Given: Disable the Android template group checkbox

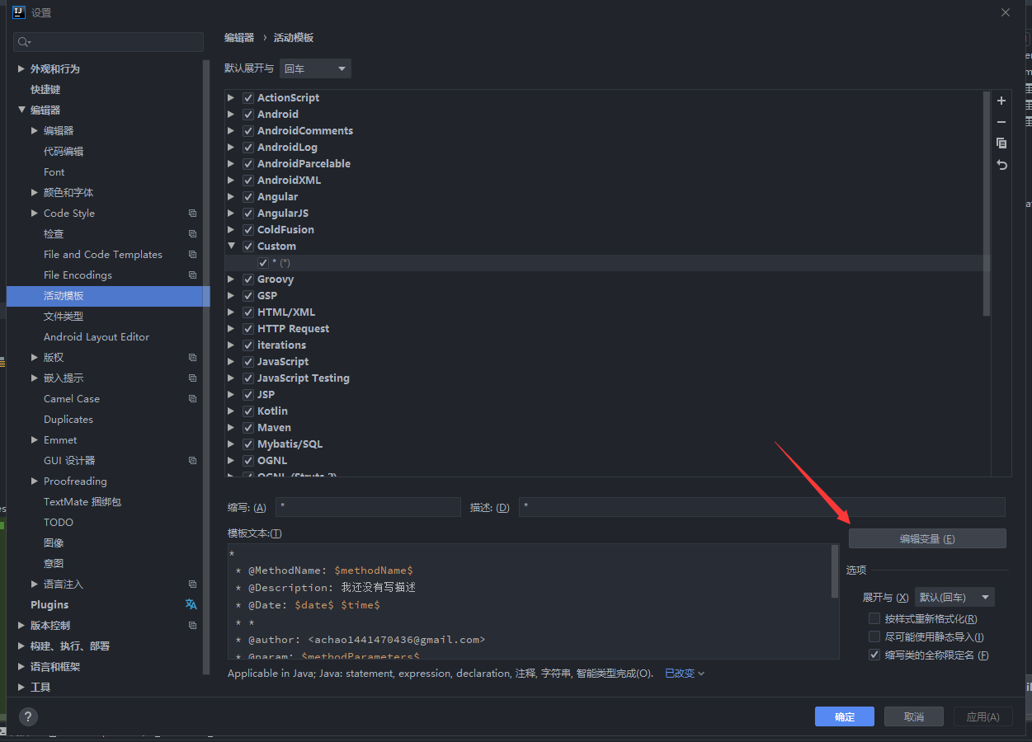Looking at the screenshot, I should coord(248,115).
